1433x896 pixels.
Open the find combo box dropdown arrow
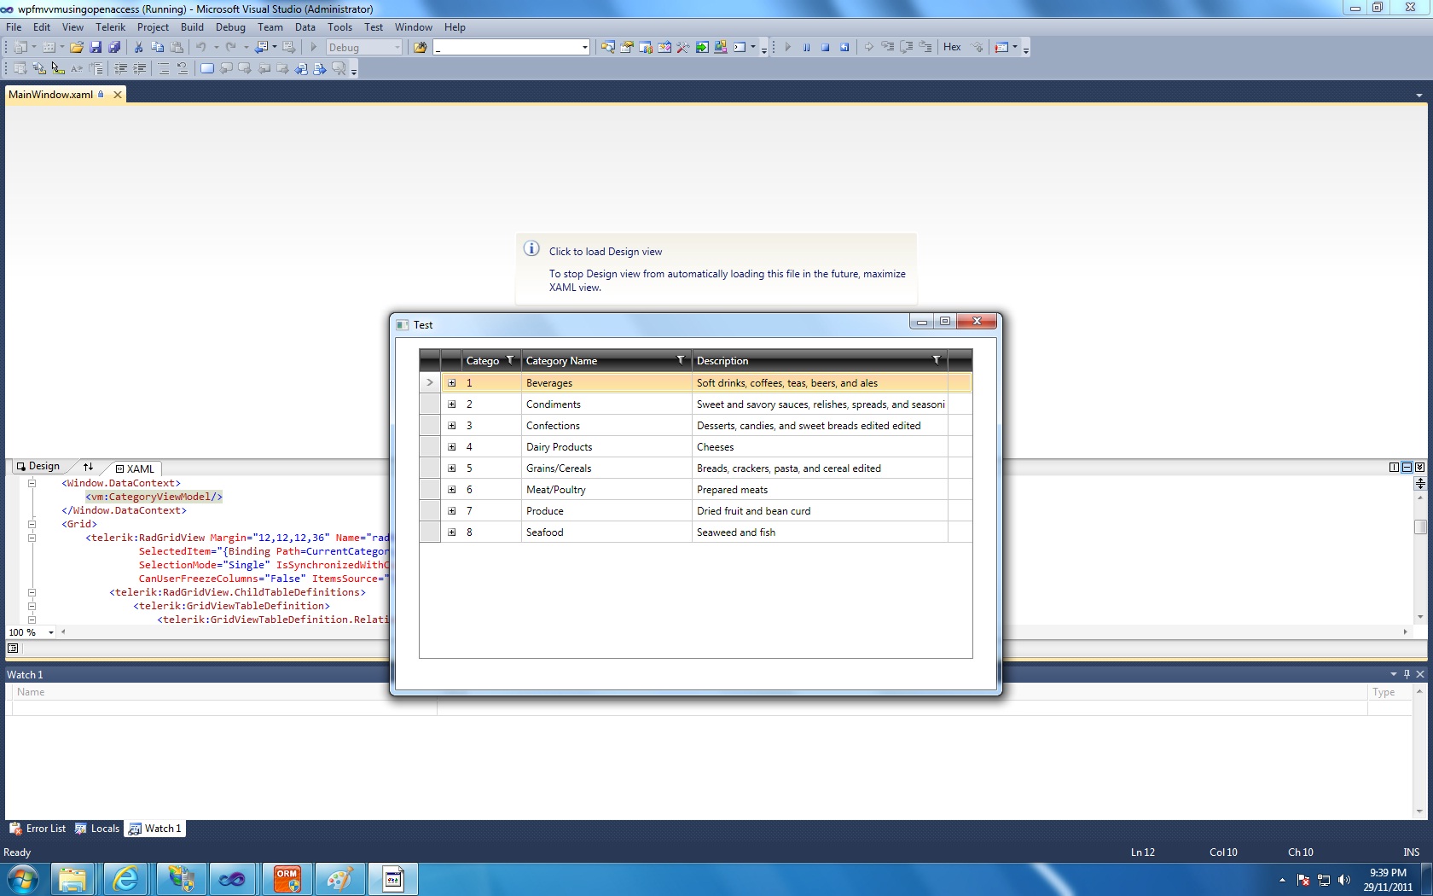pos(584,48)
